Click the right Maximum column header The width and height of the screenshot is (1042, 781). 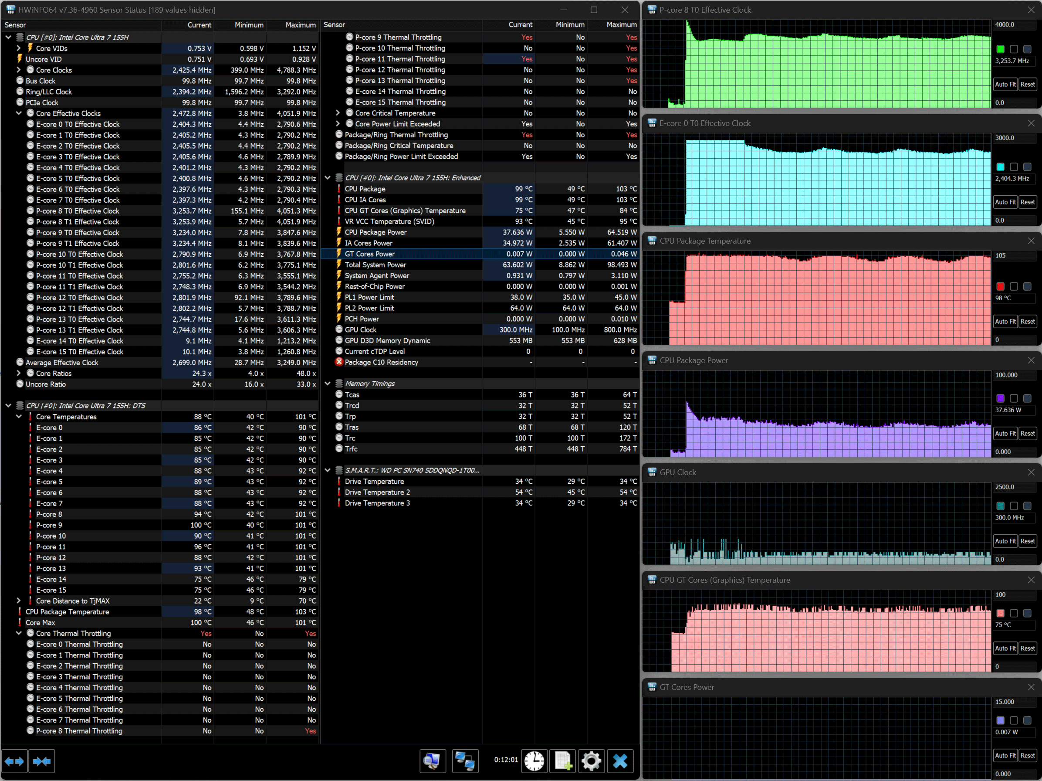tap(621, 25)
